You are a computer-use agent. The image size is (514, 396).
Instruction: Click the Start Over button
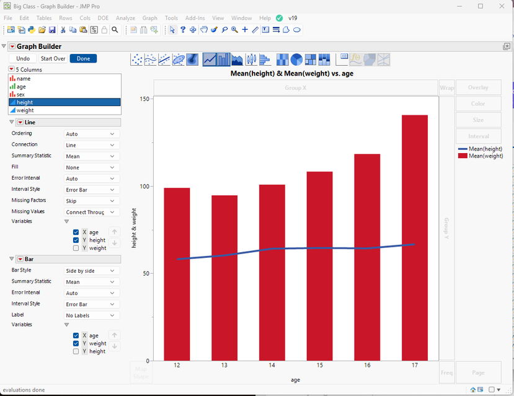pyautogui.click(x=53, y=59)
